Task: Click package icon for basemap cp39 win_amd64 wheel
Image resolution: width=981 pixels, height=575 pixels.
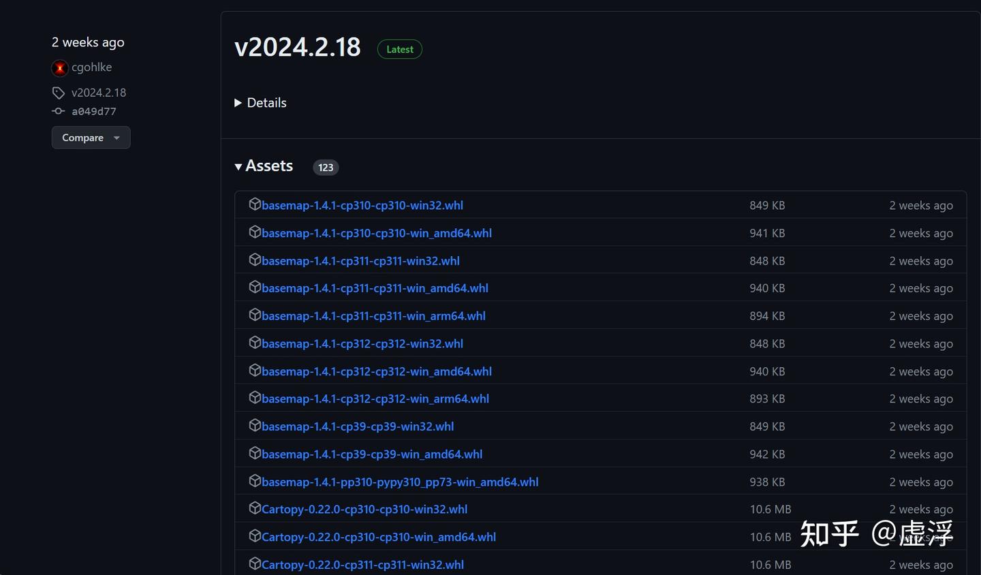Action: [x=255, y=453]
